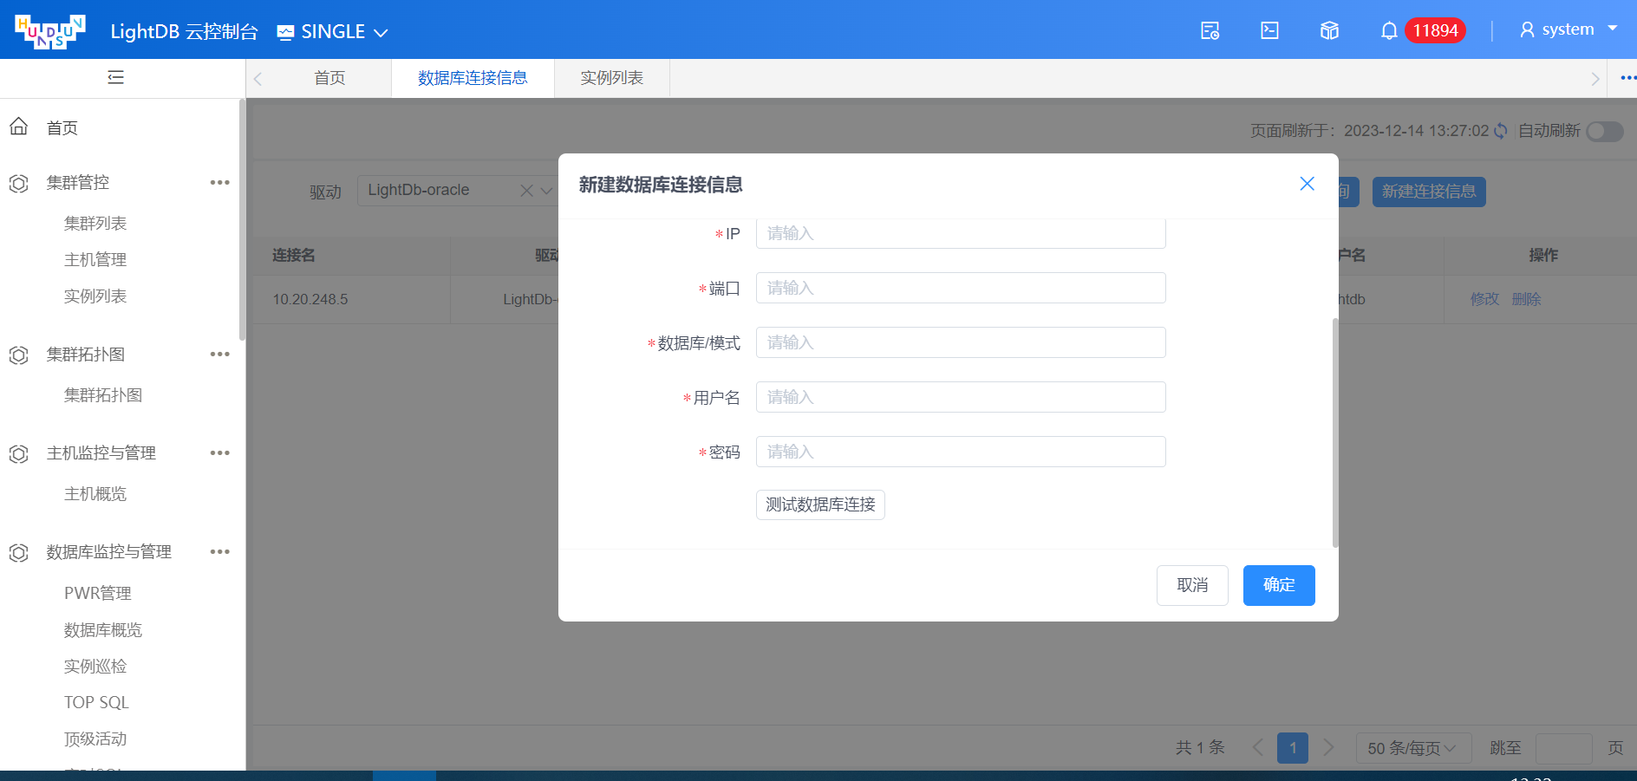Image resolution: width=1637 pixels, height=781 pixels.
Task: Clear the LightDb-oracle driver selection
Action: pyautogui.click(x=526, y=191)
